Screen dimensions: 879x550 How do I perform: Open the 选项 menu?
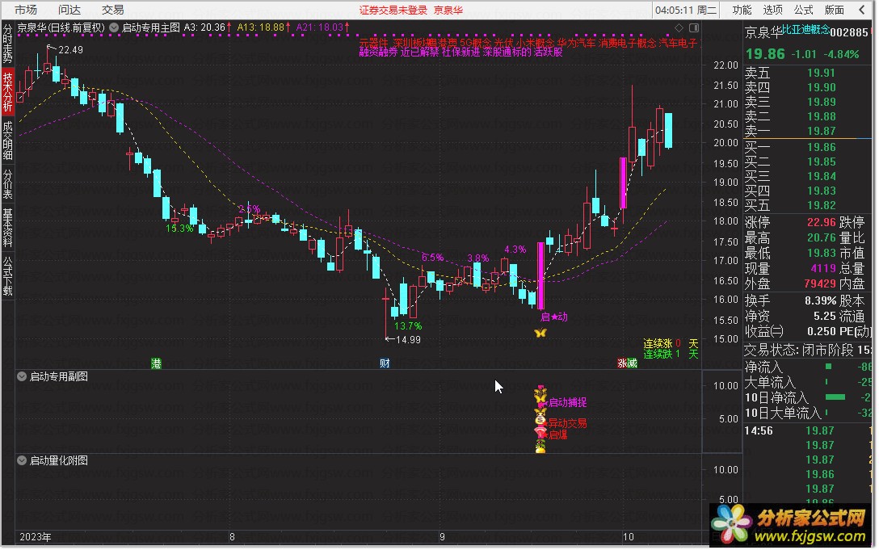[x=772, y=10]
